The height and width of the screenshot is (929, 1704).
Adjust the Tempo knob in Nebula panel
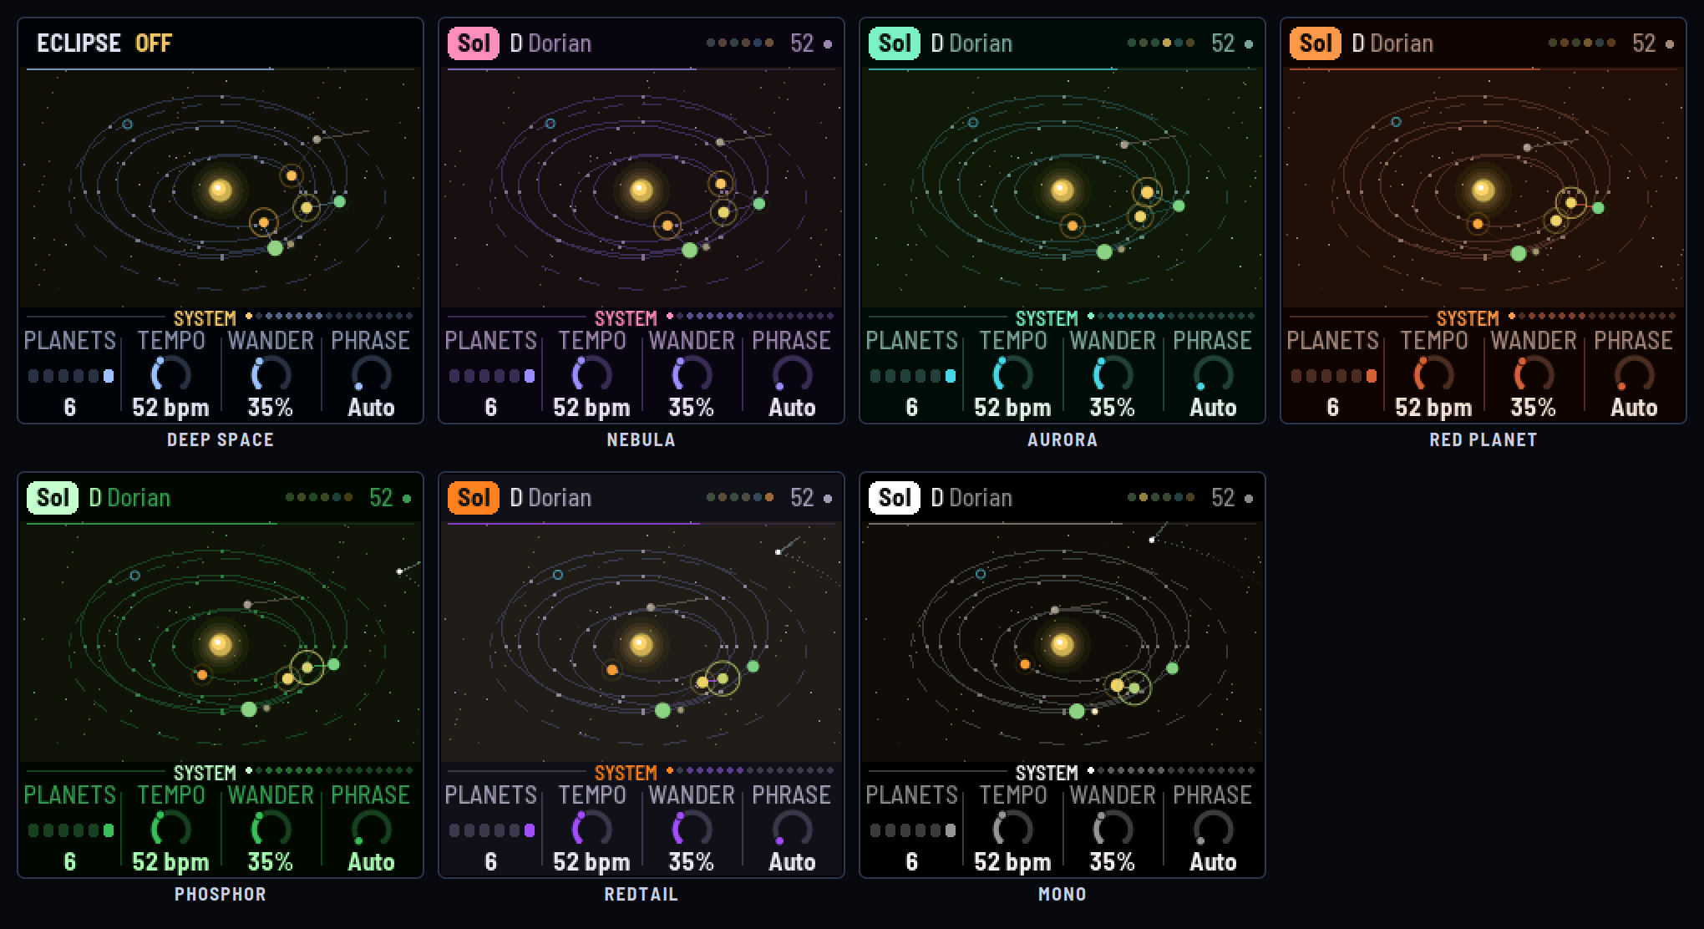591,374
